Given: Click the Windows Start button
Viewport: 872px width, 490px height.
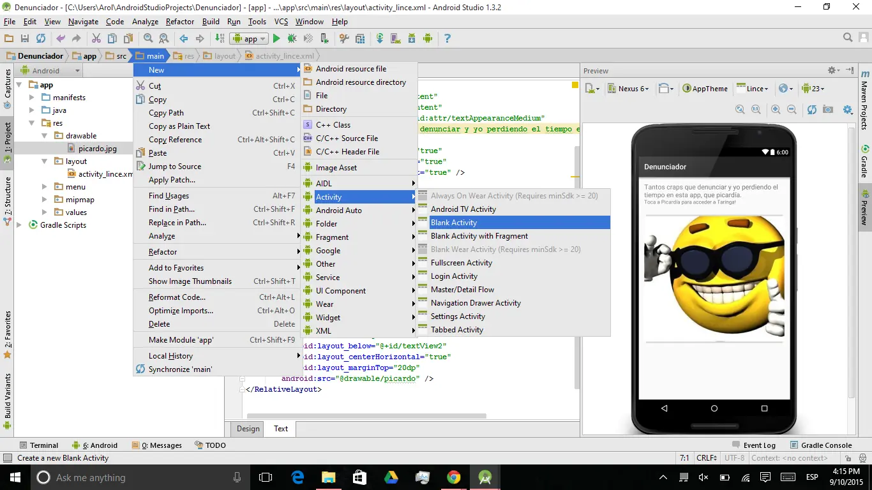Looking at the screenshot, I should coord(14,477).
